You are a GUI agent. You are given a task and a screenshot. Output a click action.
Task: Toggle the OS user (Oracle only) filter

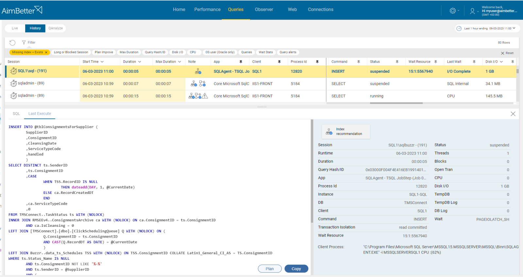(x=220, y=52)
